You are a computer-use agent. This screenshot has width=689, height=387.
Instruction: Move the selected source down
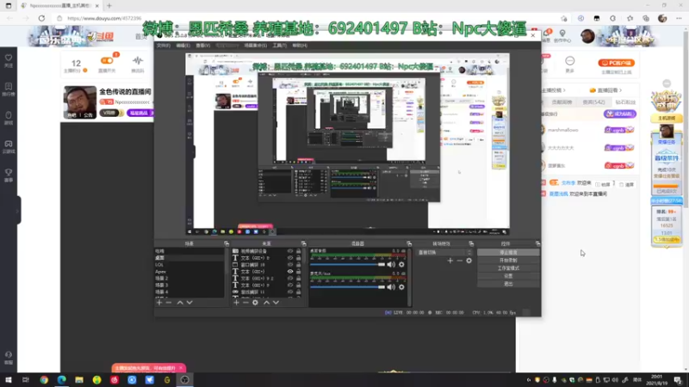pyautogui.click(x=276, y=303)
